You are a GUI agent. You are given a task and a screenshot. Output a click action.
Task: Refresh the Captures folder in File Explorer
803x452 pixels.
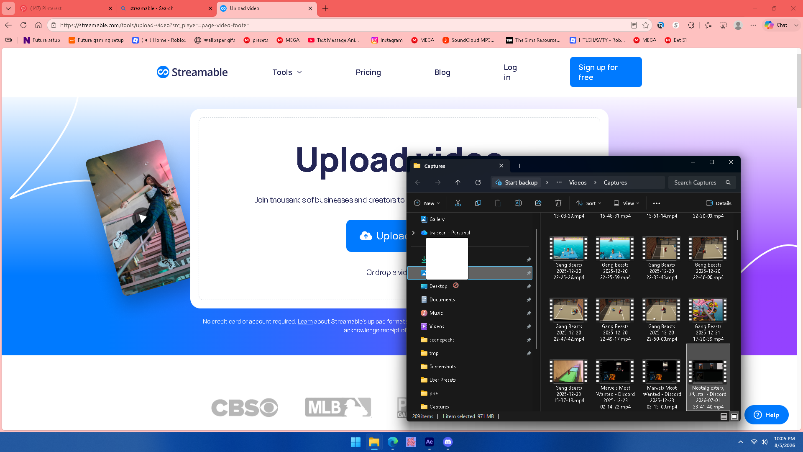[478, 182]
